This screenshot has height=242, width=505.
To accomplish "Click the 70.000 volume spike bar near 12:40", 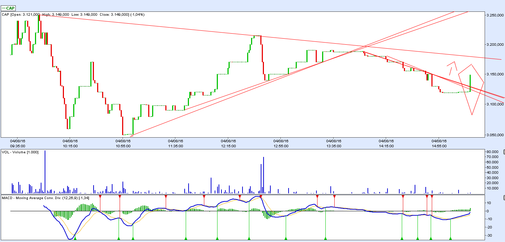I will point(264,175).
